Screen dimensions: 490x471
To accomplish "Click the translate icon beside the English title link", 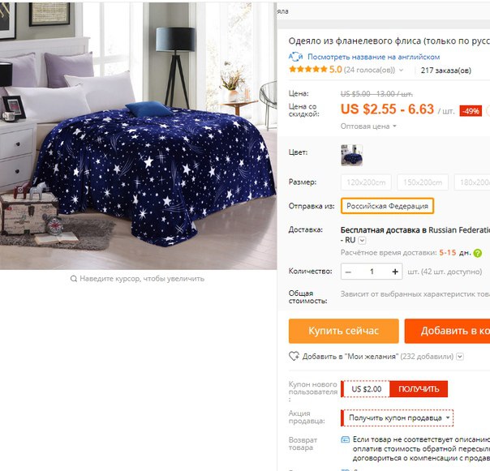I will (x=295, y=57).
